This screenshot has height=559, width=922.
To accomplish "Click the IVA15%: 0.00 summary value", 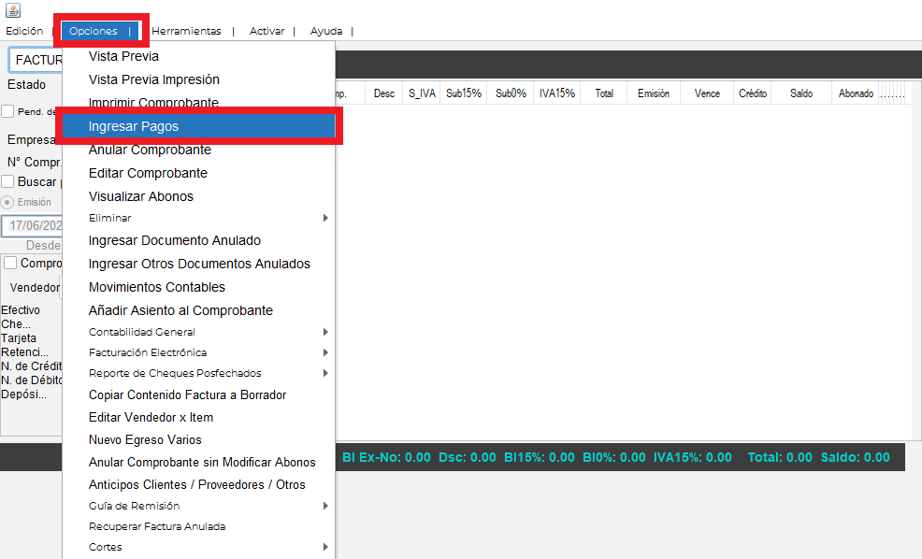I will [x=693, y=457].
